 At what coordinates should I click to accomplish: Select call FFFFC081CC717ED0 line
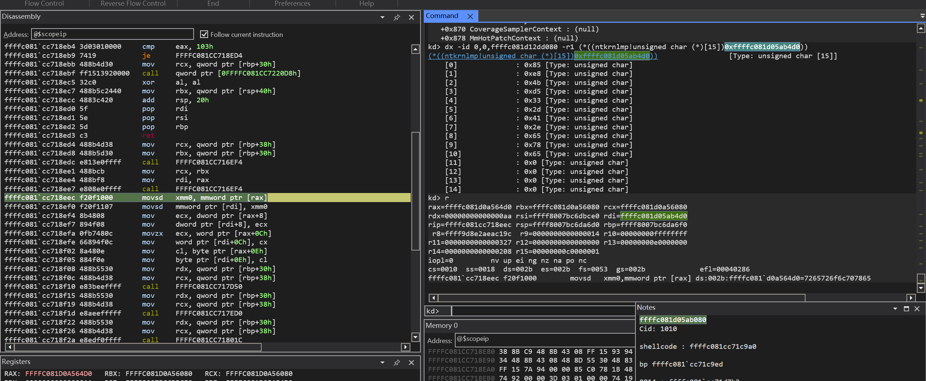(x=207, y=313)
